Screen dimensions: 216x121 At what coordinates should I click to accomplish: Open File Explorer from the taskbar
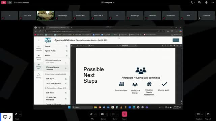pyautogui.click(x=96, y=107)
